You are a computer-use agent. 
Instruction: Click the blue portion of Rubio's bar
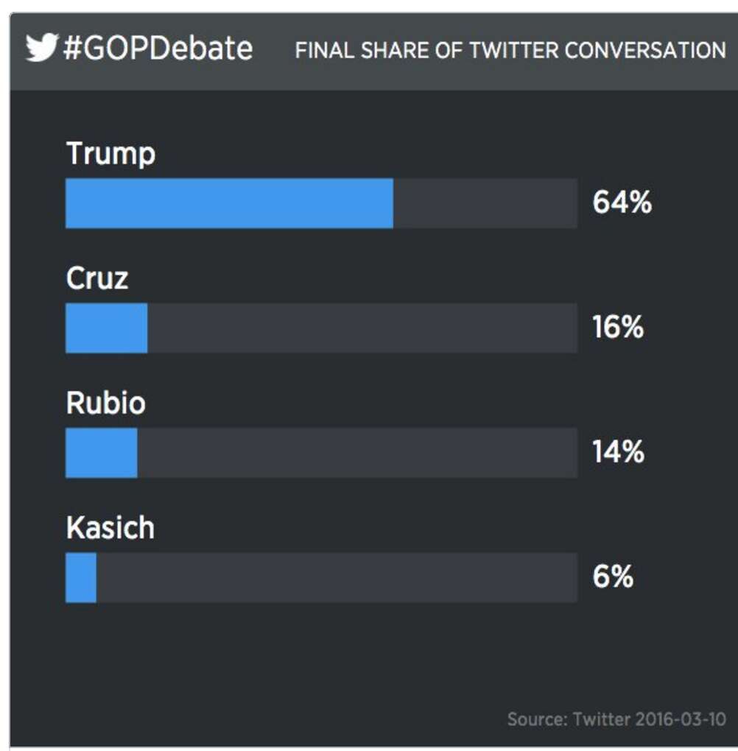point(101,453)
